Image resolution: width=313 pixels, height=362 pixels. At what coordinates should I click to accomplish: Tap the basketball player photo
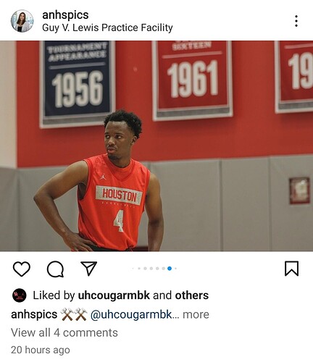click(156, 146)
